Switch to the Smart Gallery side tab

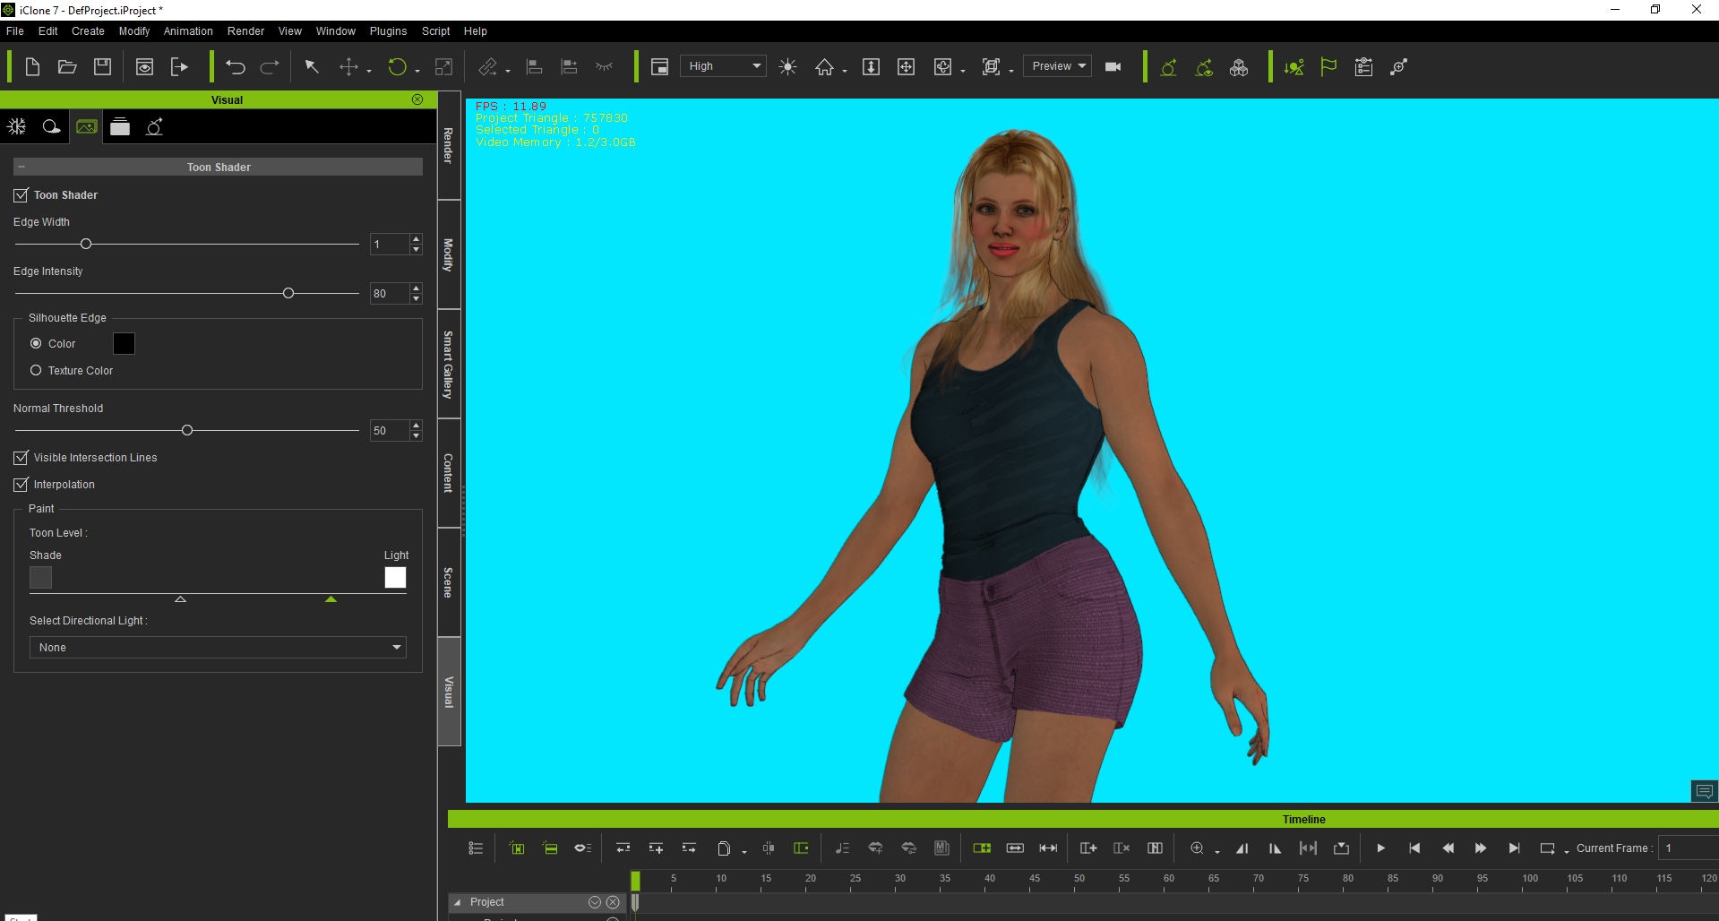pyautogui.click(x=449, y=365)
